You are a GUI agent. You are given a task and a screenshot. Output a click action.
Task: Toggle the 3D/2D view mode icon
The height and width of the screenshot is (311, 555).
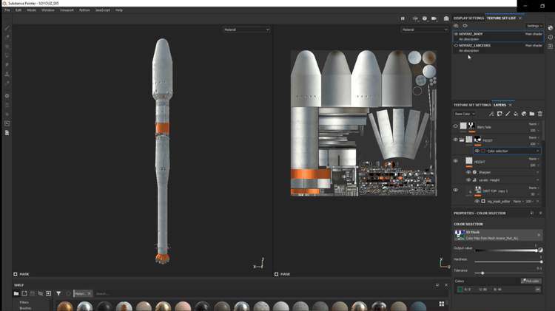click(x=425, y=18)
